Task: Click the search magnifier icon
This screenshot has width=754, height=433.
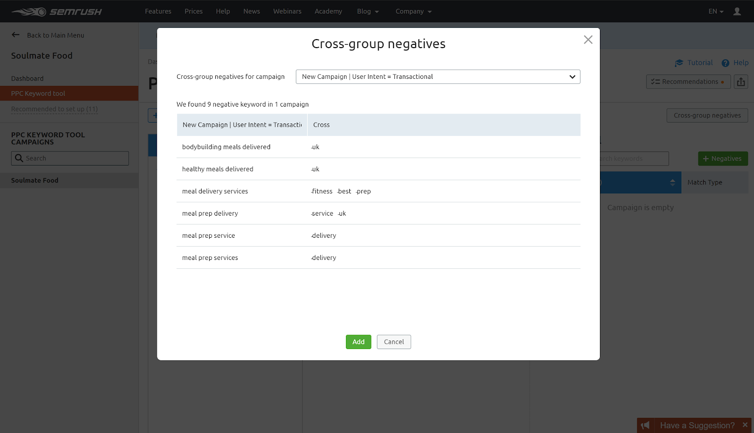Action: coord(19,158)
